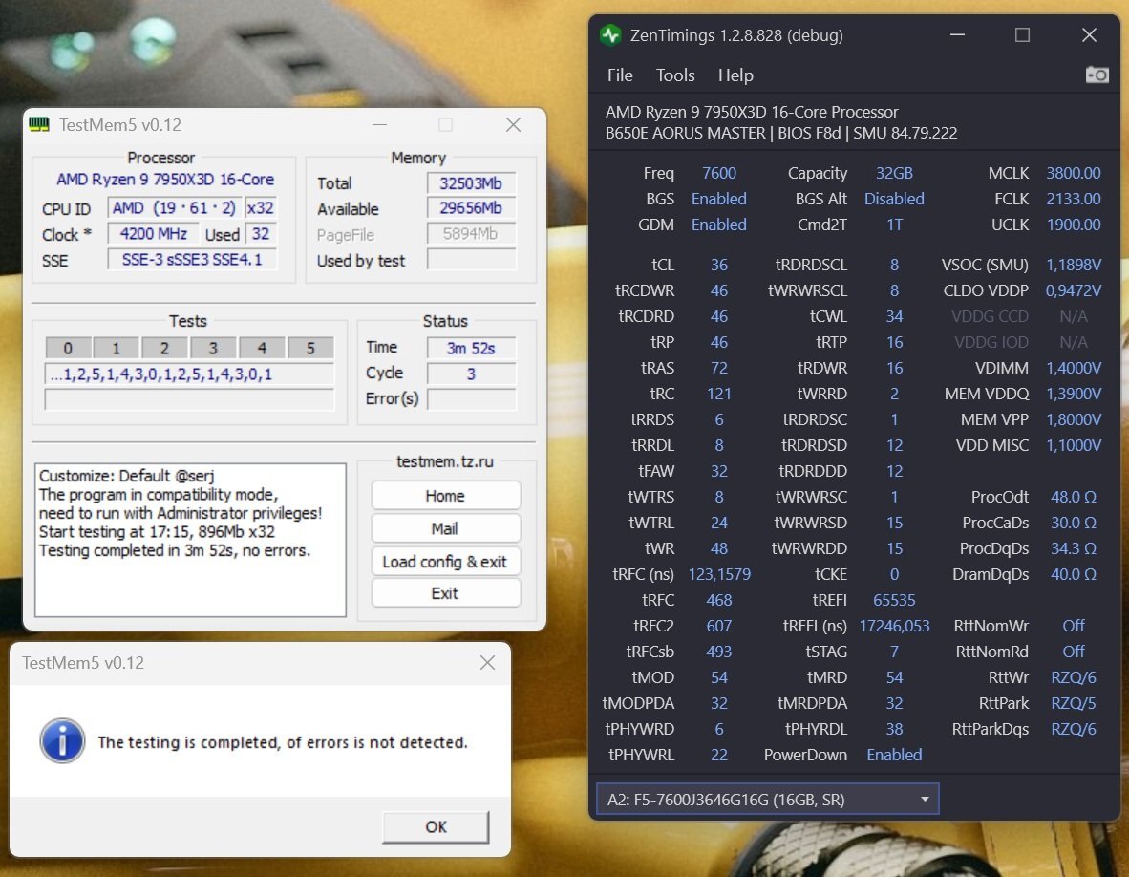Select test box number 3
Screen dimensions: 1129x877
tap(213, 348)
